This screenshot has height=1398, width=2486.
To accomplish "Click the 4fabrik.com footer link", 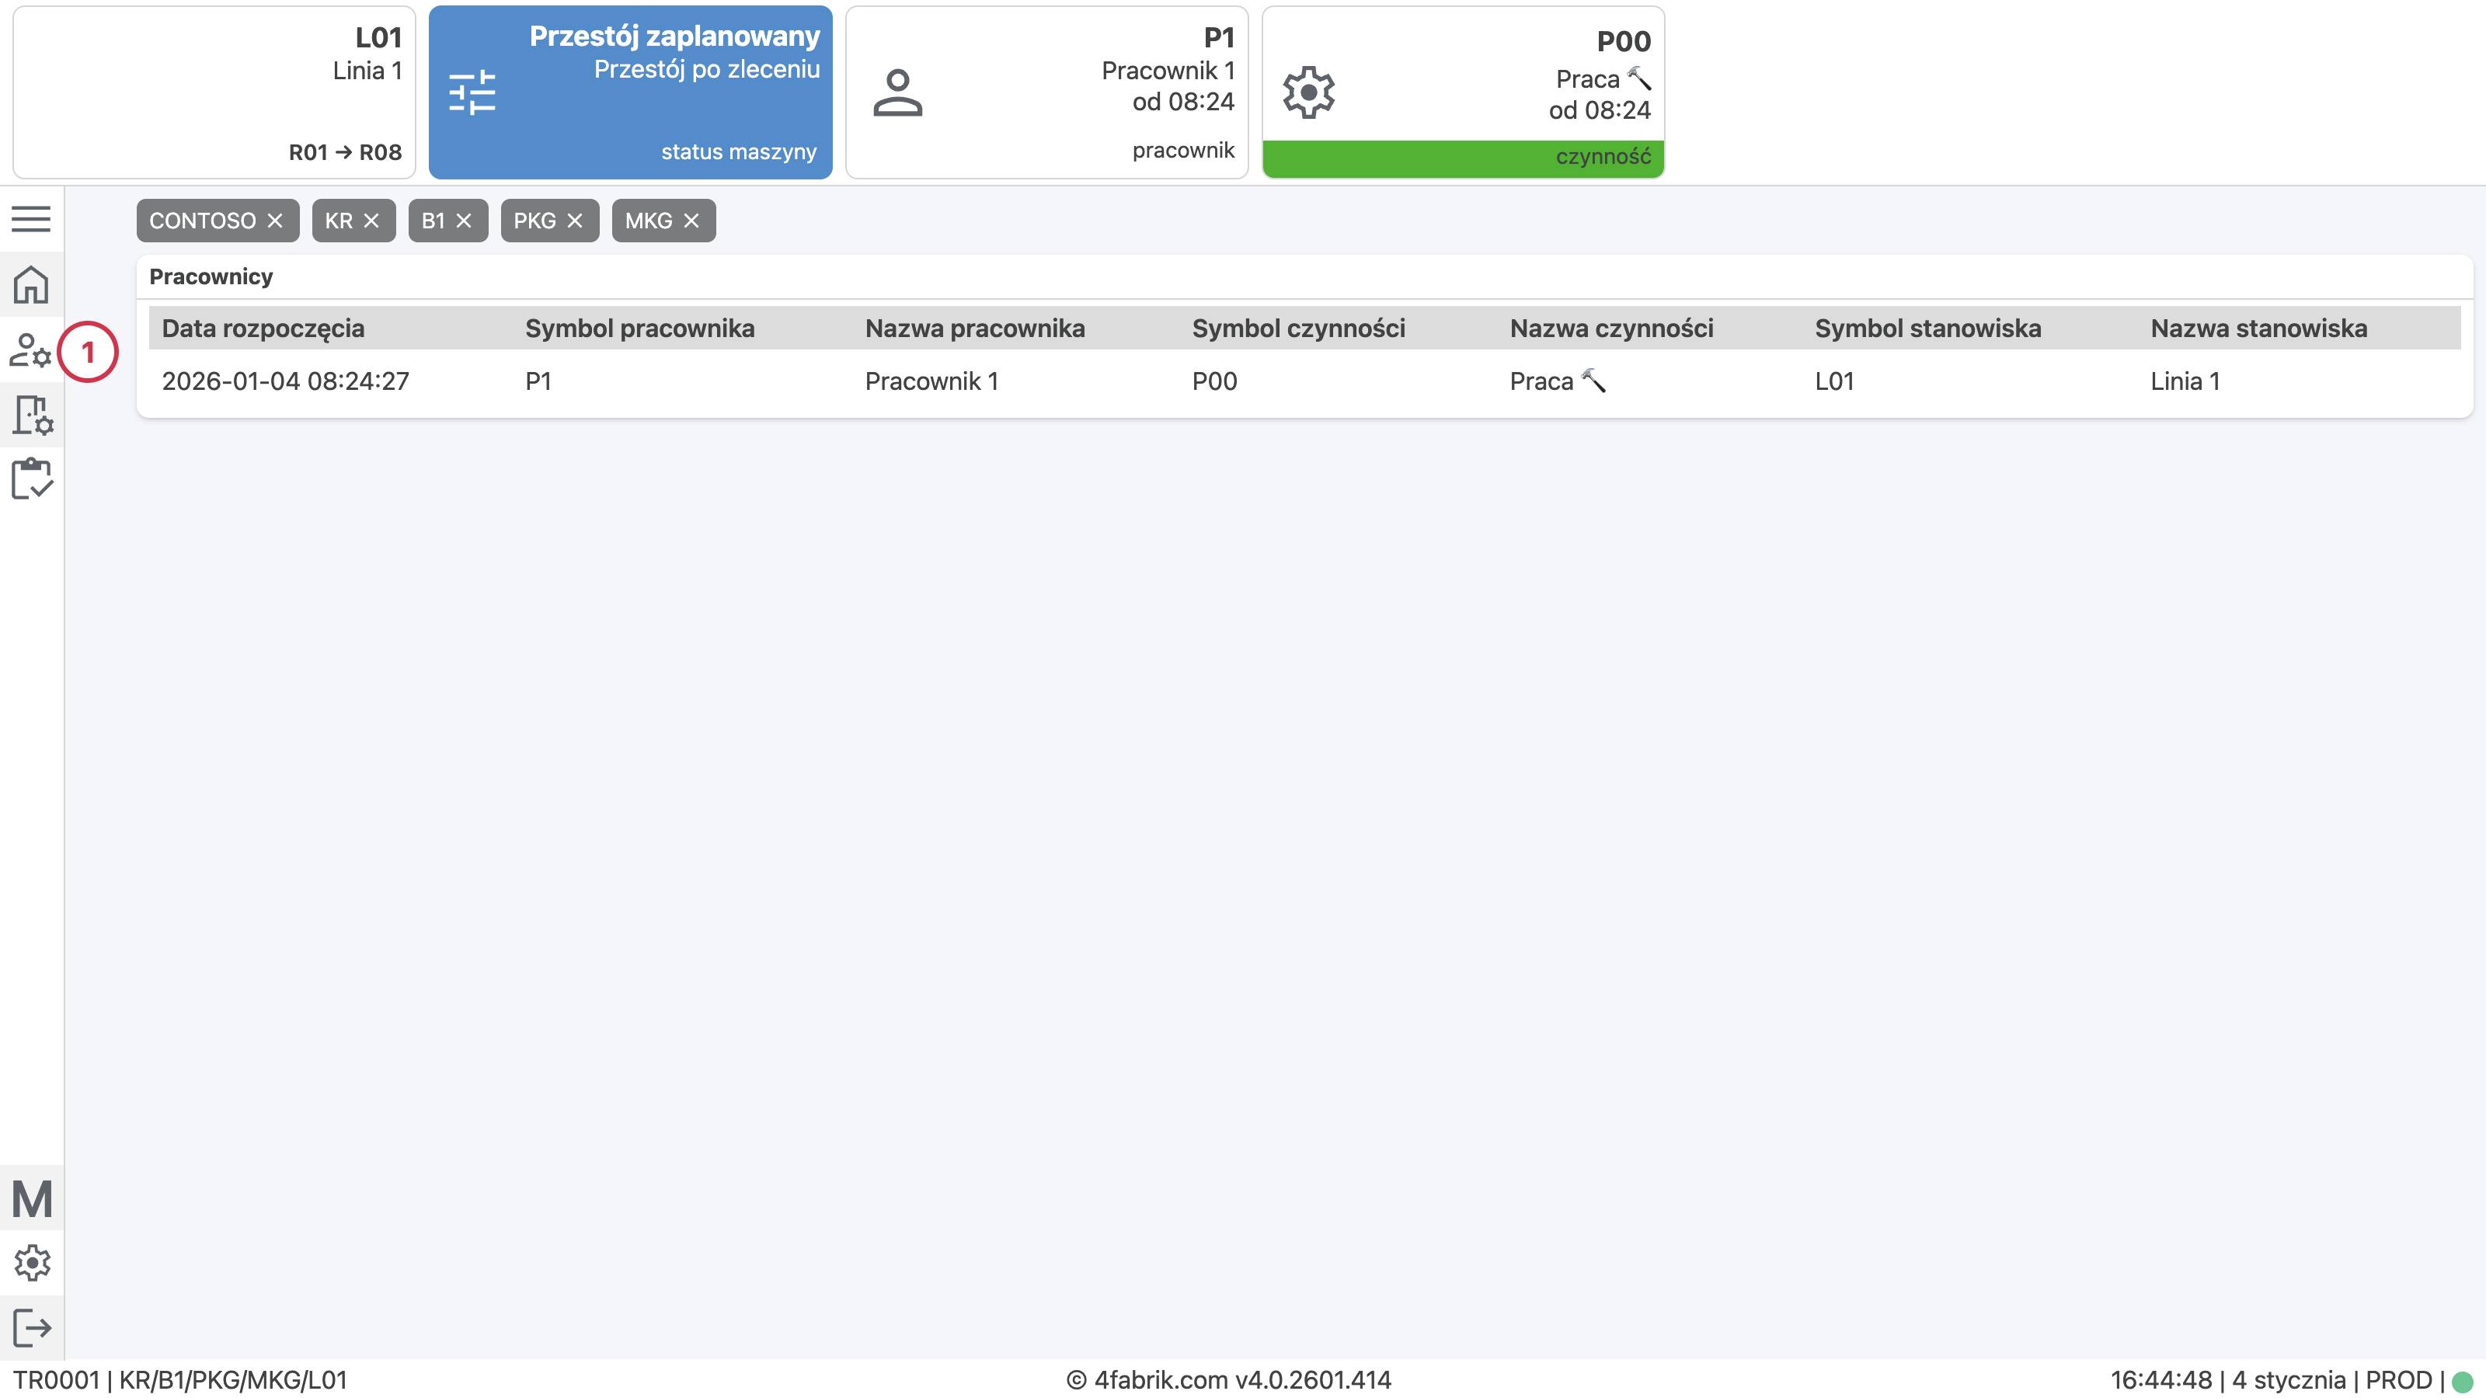I will click(1161, 1379).
